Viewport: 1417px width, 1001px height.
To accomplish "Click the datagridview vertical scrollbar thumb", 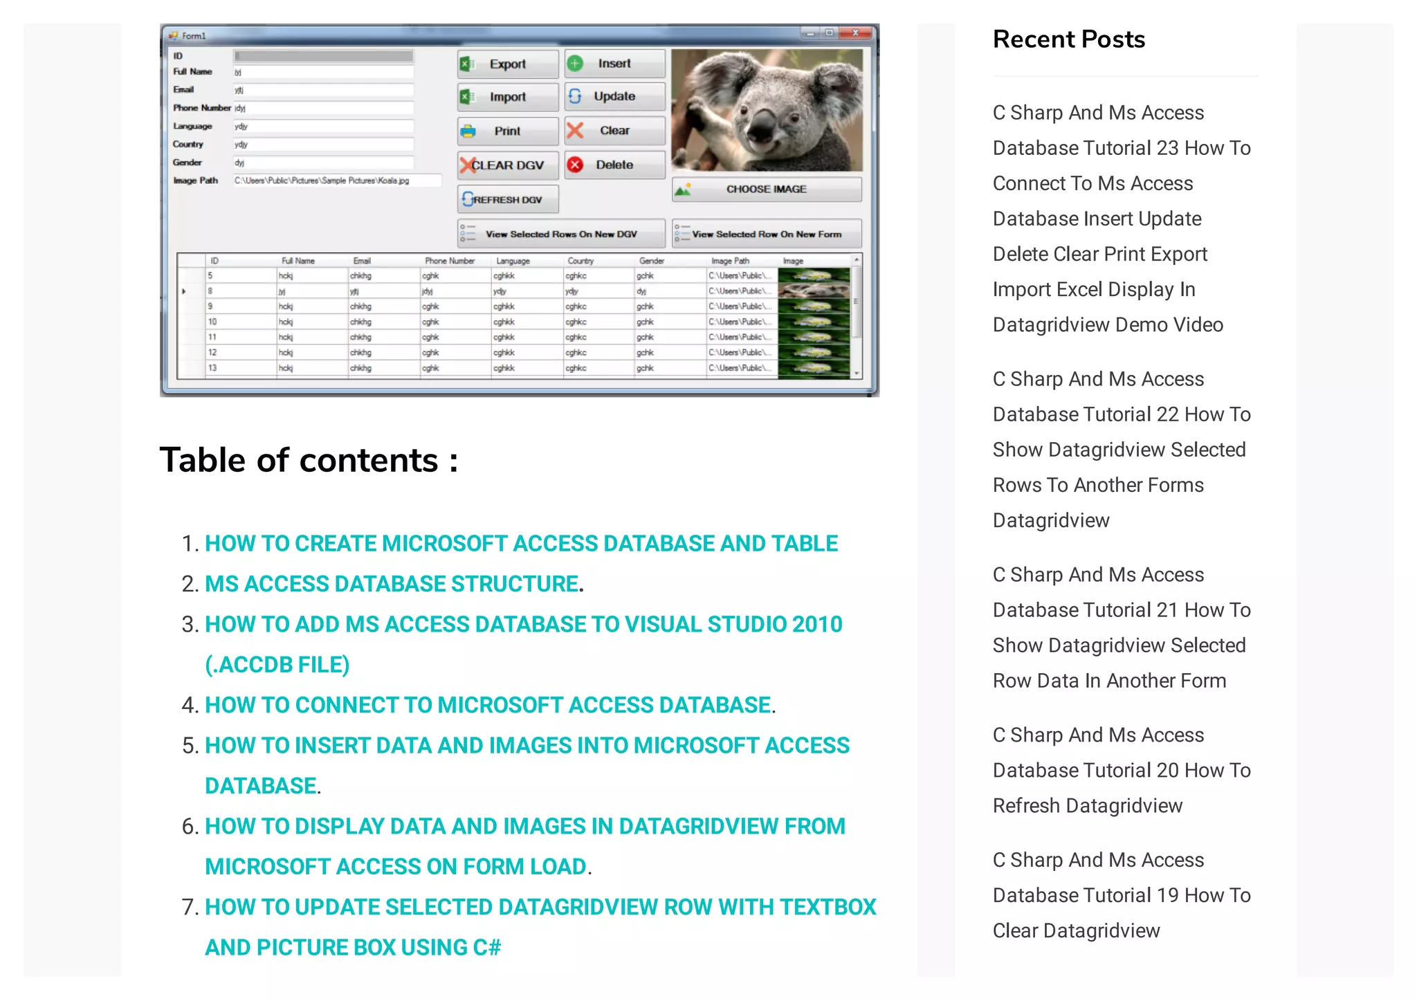I will pos(857,302).
